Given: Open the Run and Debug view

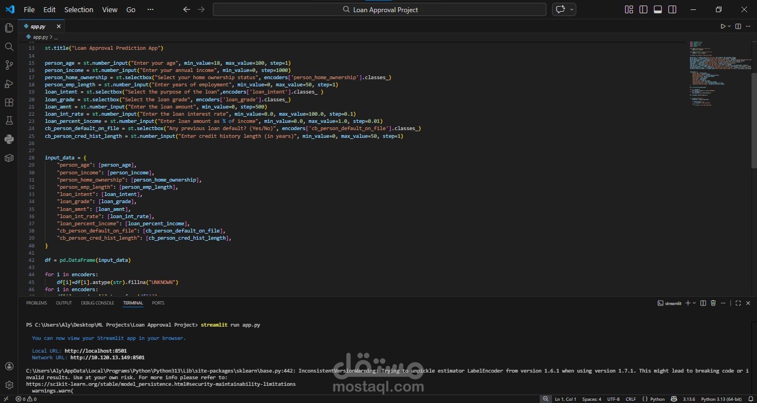Looking at the screenshot, I should pyautogui.click(x=9, y=84).
